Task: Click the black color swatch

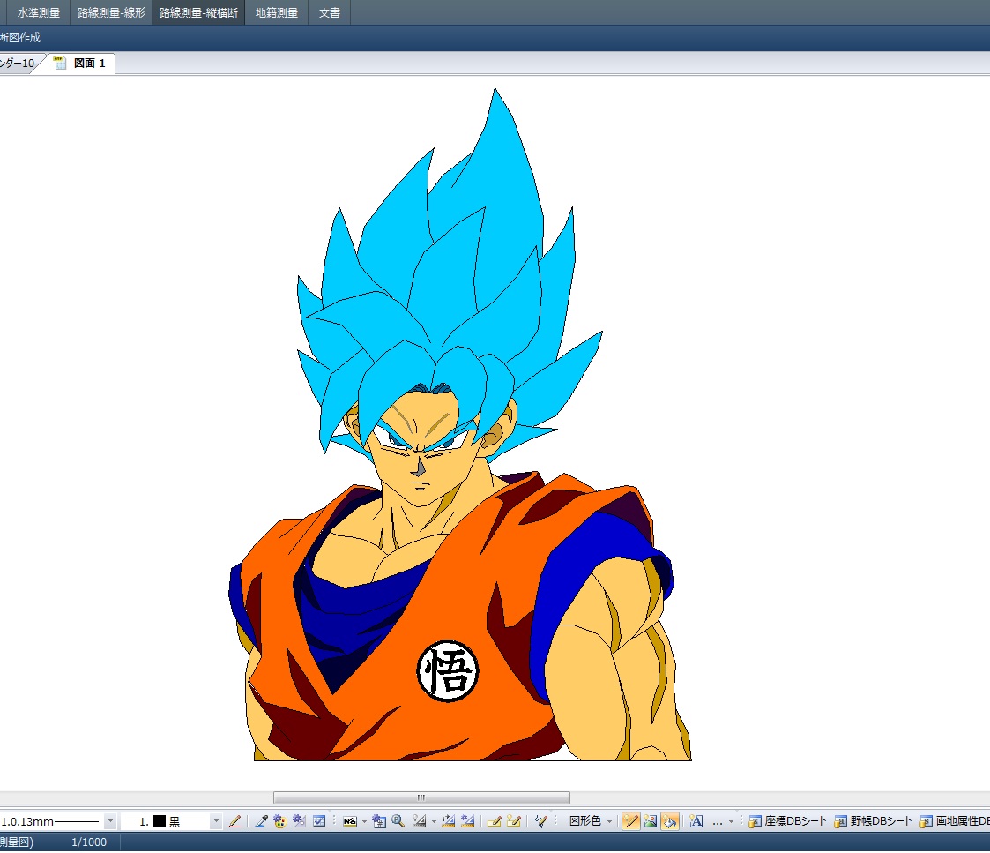Action: [159, 821]
